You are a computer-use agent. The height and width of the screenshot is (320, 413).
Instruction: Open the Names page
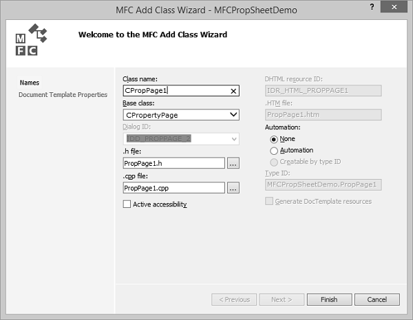29,83
